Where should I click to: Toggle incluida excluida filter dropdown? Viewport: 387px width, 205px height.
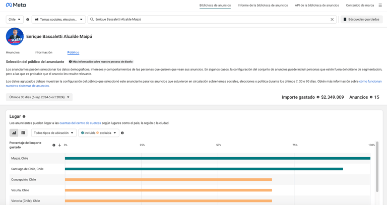pos(99,132)
